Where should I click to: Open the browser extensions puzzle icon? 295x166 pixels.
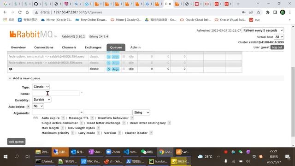point(267,12)
